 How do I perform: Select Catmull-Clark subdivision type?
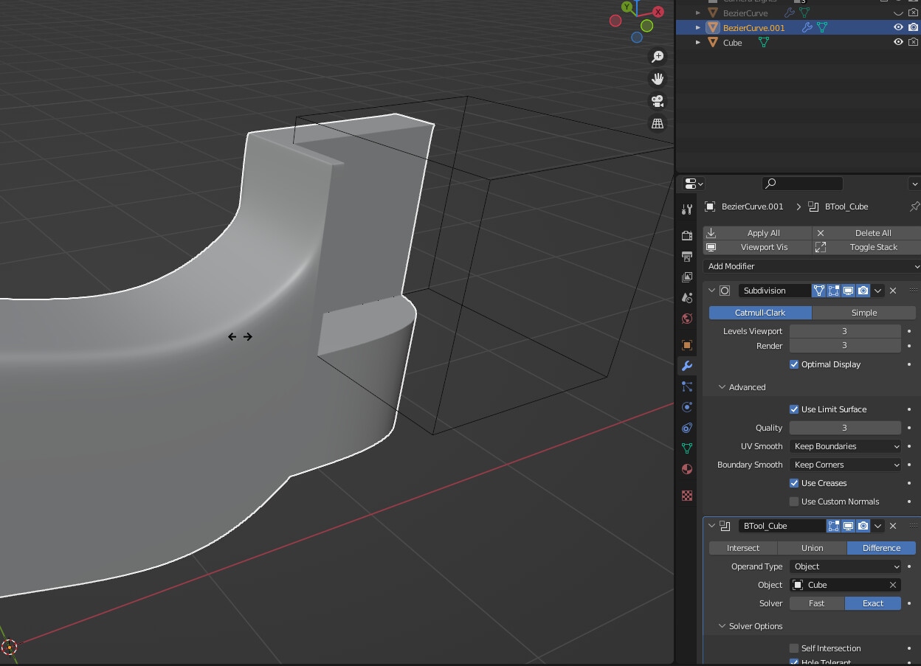click(x=760, y=313)
